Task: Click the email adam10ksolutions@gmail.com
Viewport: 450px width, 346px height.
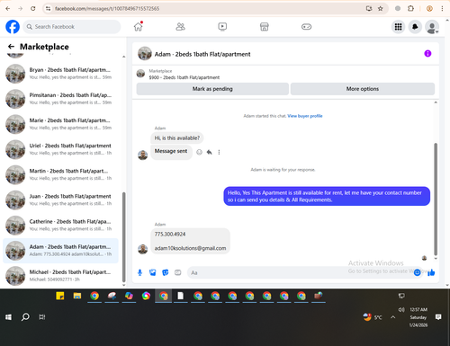Action: (190, 248)
